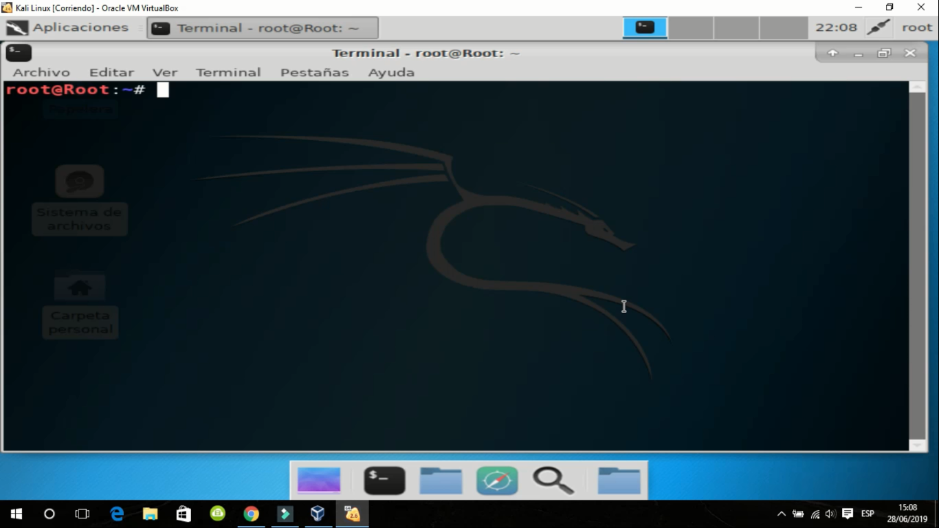Click the terminal vertical scrollbar track

coord(918,266)
